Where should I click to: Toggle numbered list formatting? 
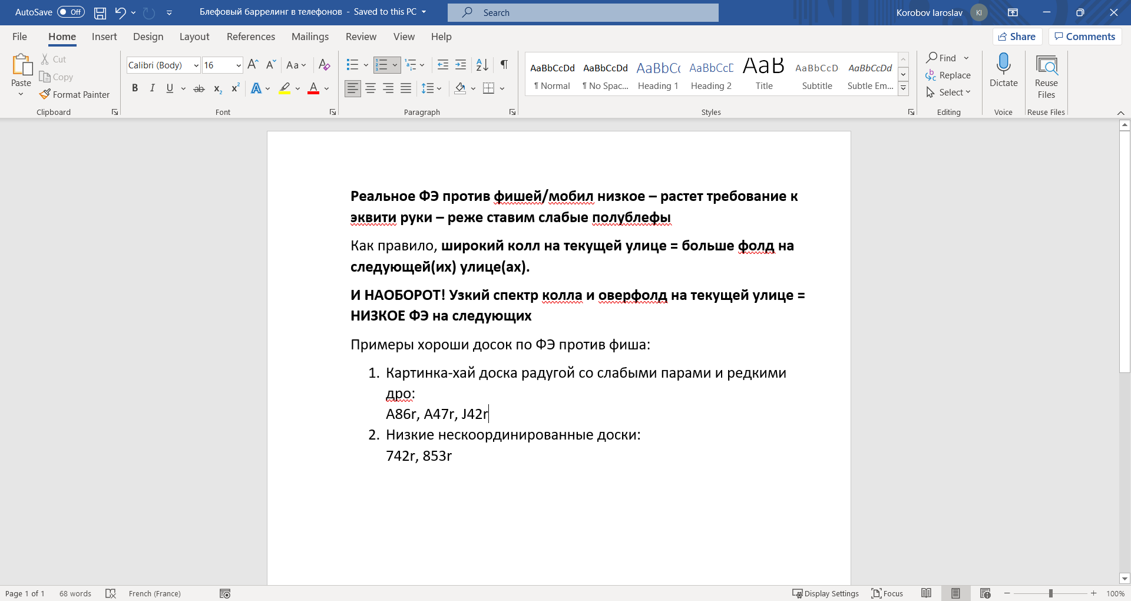coord(382,65)
